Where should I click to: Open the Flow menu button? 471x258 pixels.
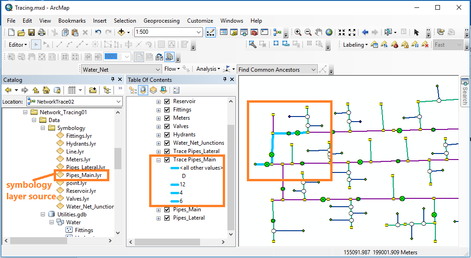click(172, 69)
